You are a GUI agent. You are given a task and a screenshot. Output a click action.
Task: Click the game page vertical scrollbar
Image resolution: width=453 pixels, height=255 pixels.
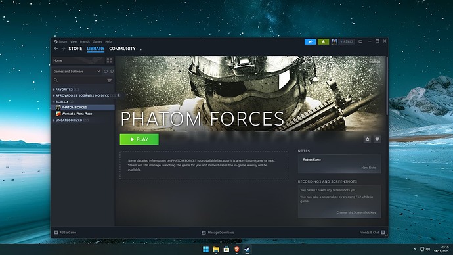pos(387,85)
